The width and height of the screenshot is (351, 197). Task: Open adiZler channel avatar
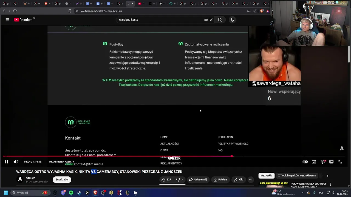(x=20, y=179)
